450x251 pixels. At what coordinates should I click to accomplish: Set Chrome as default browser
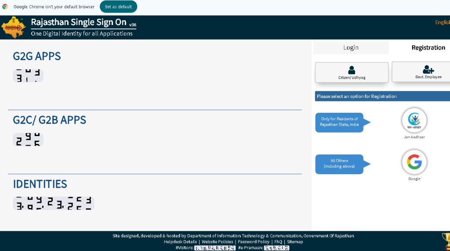(x=118, y=7)
